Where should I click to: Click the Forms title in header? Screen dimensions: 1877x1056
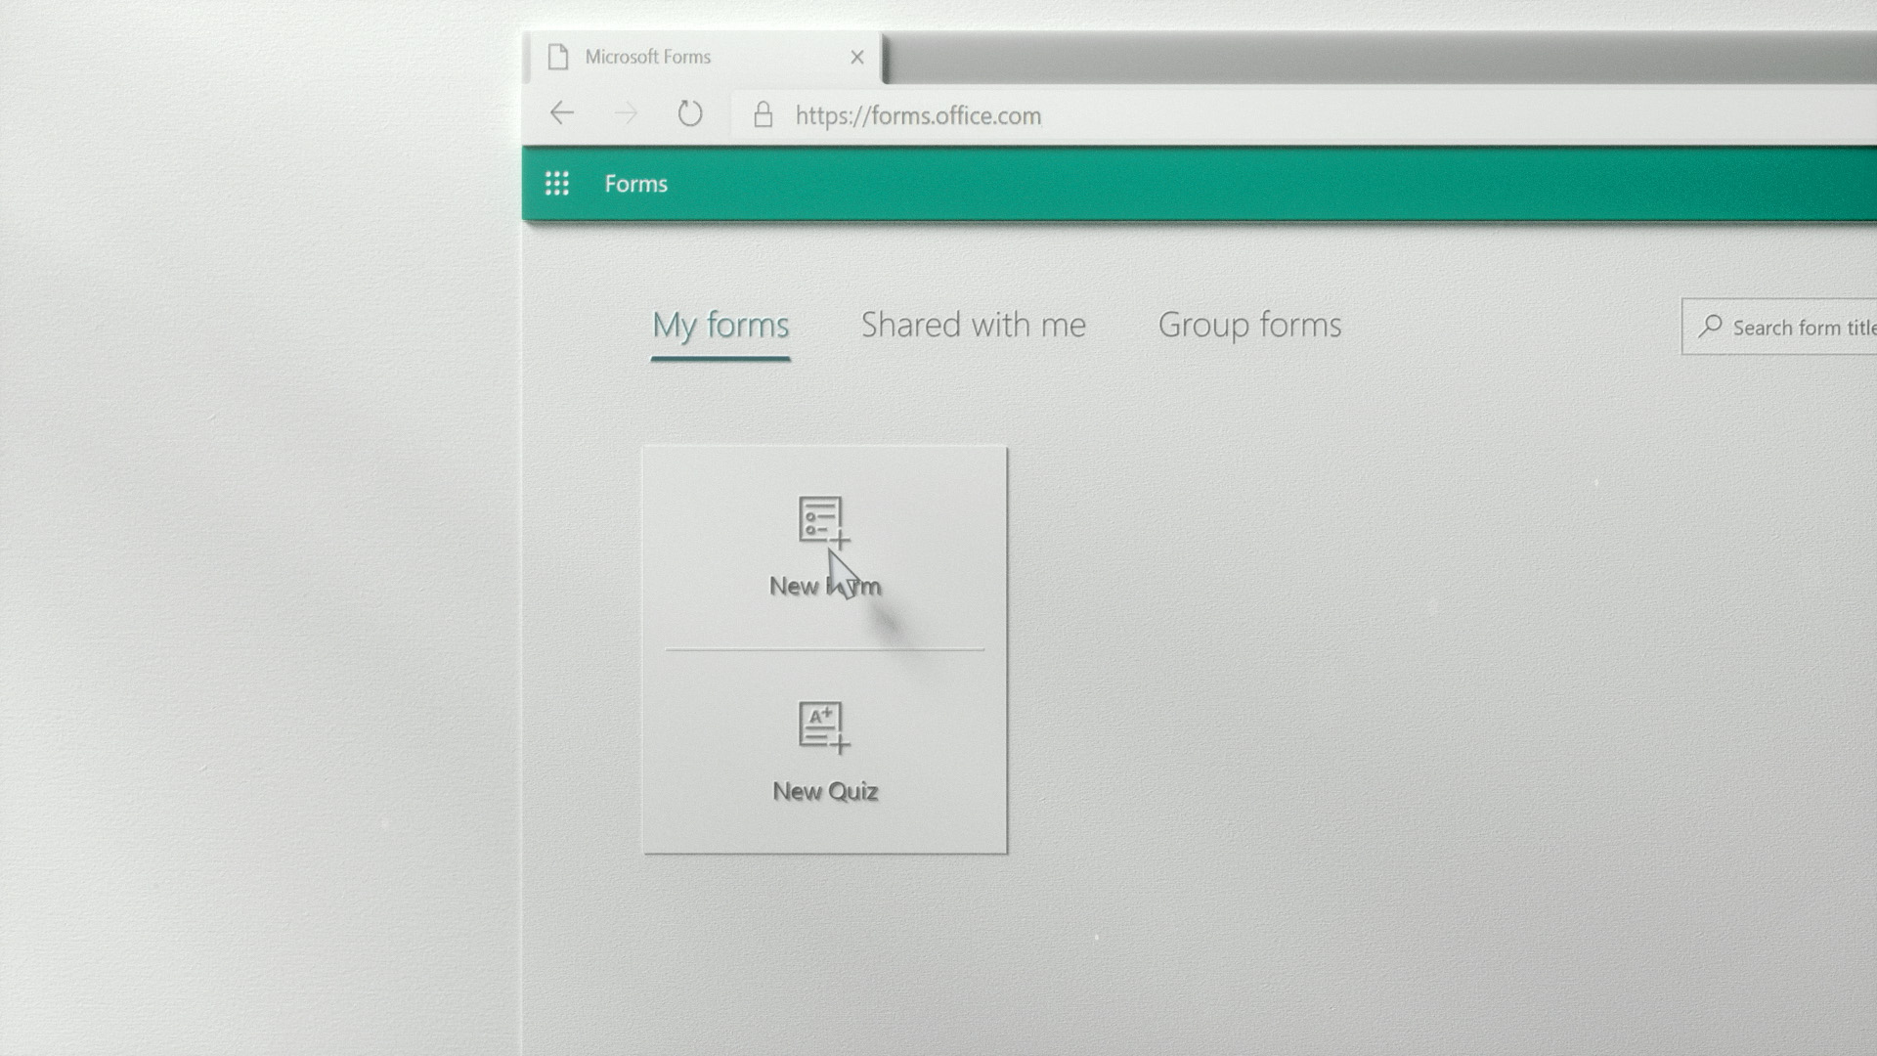click(x=635, y=184)
